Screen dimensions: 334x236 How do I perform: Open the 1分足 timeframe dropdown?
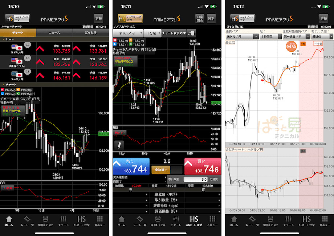point(152,33)
